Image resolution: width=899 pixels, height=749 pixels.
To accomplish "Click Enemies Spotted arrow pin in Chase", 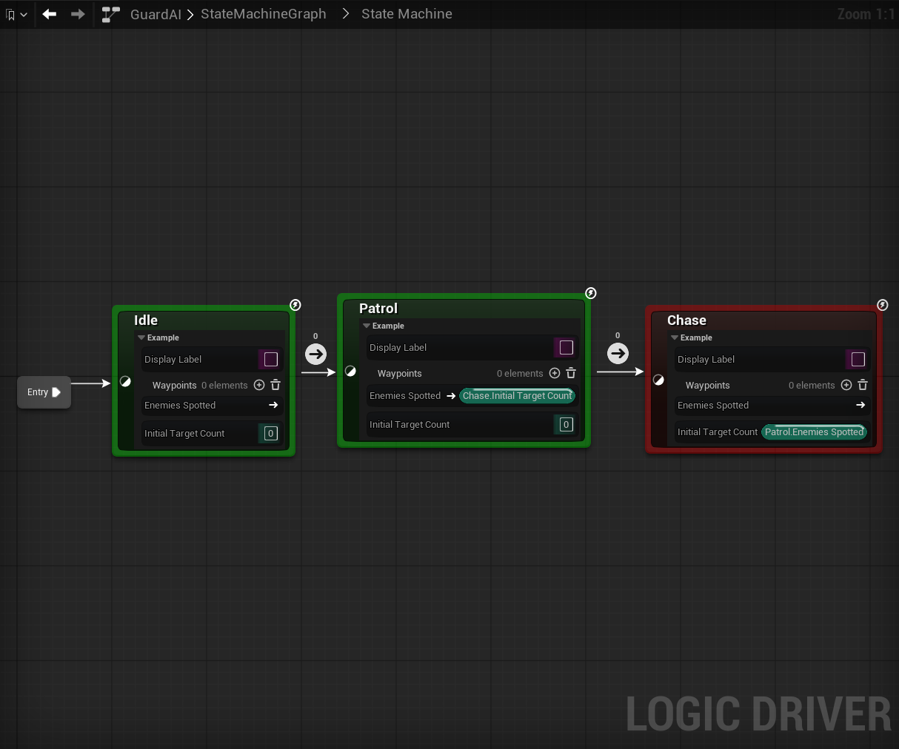I will (x=860, y=405).
